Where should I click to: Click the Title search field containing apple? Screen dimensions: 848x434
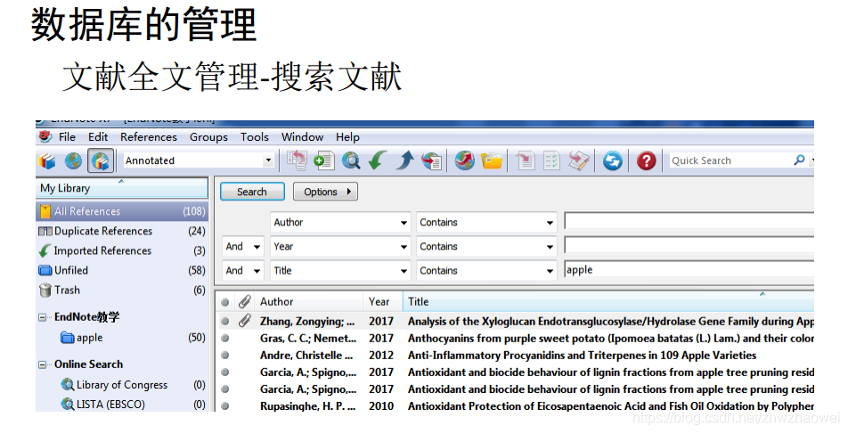tap(689, 270)
